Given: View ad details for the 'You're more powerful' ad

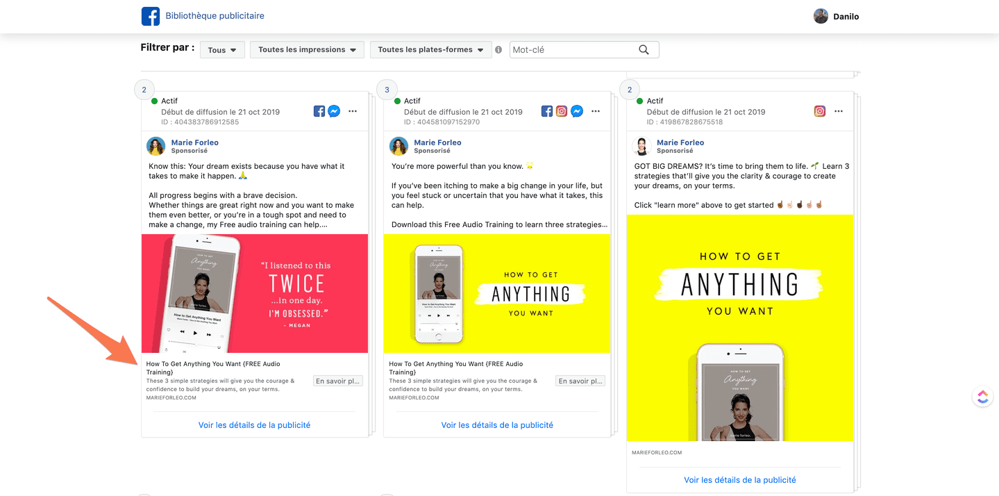Looking at the screenshot, I should pos(497,425).
